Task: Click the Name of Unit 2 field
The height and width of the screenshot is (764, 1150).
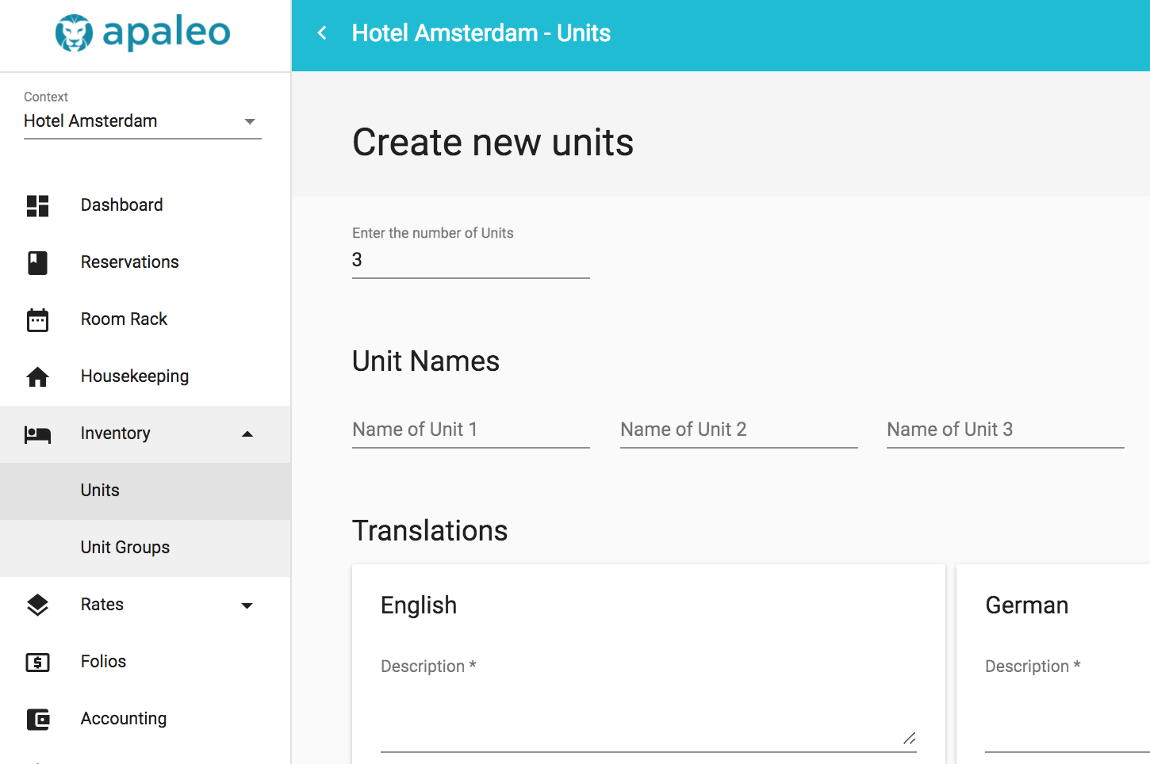Action: 739,430
